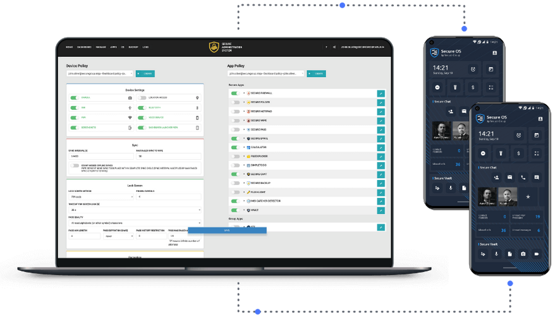555x317 pixels.
Task: Open the DASHBOARD menu item
Action: coord(84,47)
